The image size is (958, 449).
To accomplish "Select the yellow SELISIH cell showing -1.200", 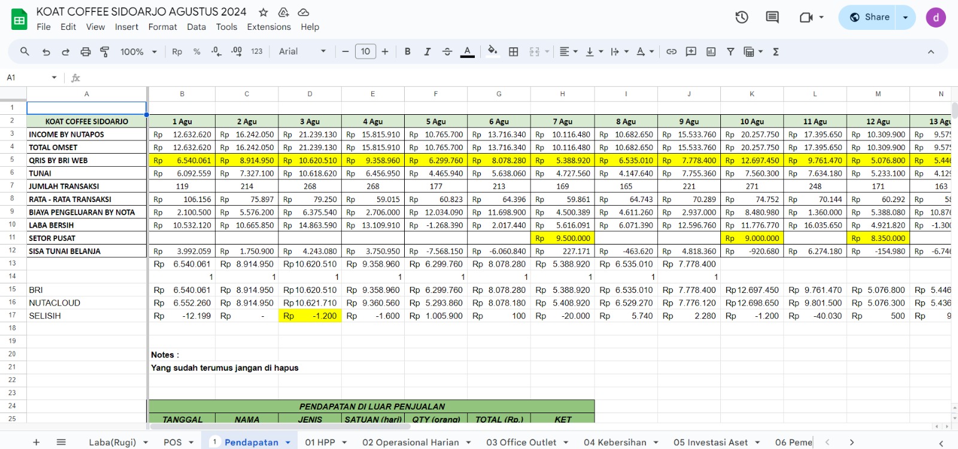I will click(x=310, y=316).
